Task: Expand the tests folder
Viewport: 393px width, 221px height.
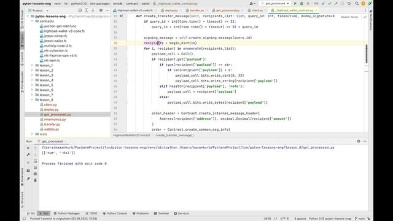Action: pyautogui.click(x=32, y=134)
